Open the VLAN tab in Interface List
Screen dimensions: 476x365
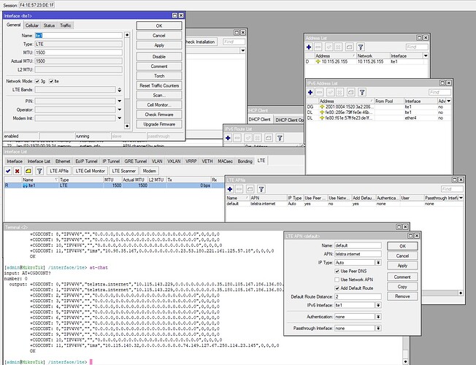pyautogui.click(x=157, y=161)
